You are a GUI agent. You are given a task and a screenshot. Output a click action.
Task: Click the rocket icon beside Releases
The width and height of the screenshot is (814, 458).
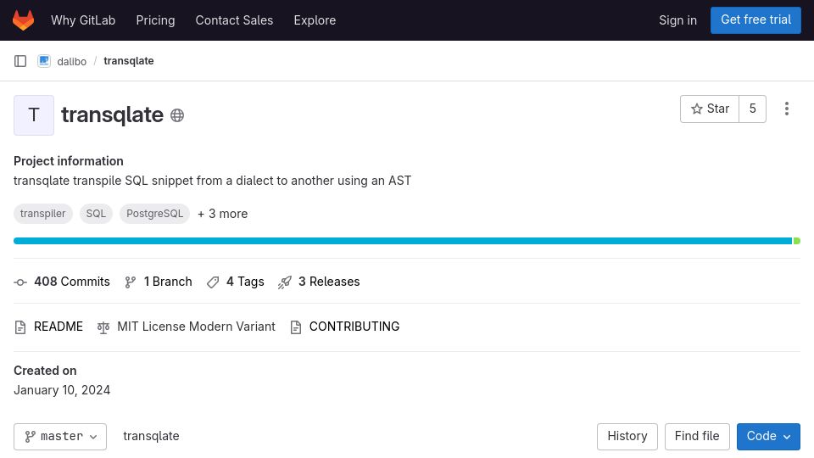pyautogui.click(x=285, y=282)
